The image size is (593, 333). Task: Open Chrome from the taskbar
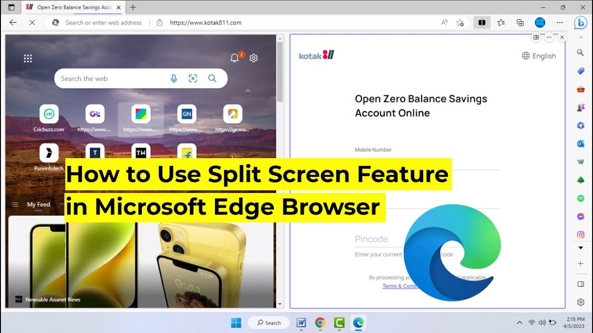point(320,322)
